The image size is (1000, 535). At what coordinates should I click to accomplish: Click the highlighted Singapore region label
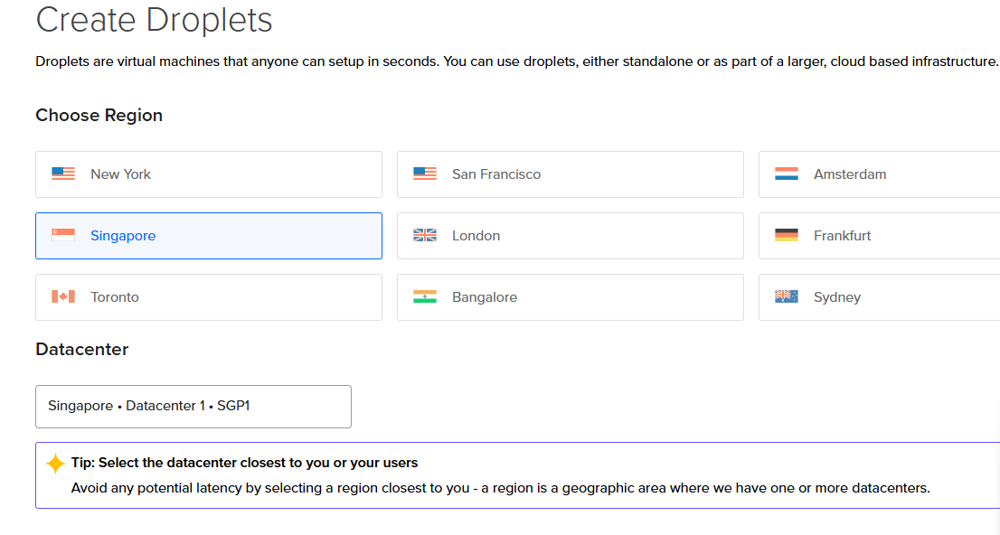coord(123,236)
